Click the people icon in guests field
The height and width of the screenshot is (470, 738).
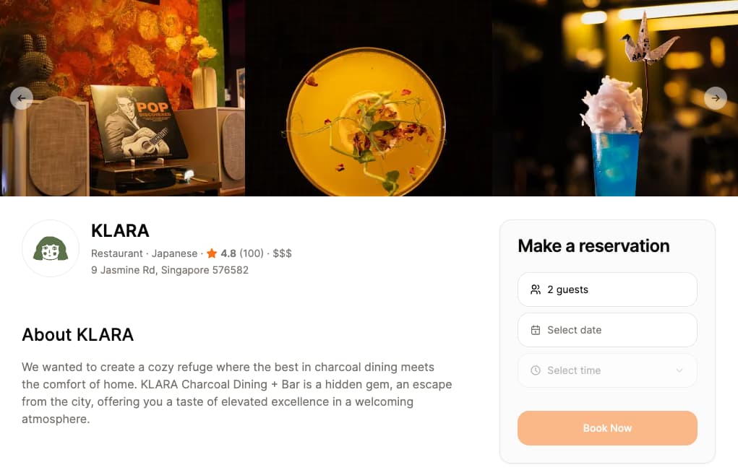(x=535, y=289)
